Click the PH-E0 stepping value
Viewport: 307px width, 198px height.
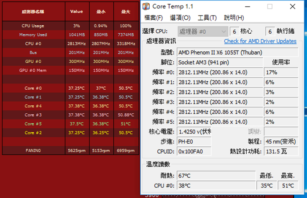point(194,142)
